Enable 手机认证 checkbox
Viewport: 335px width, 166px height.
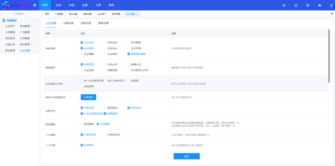point(105,64)
